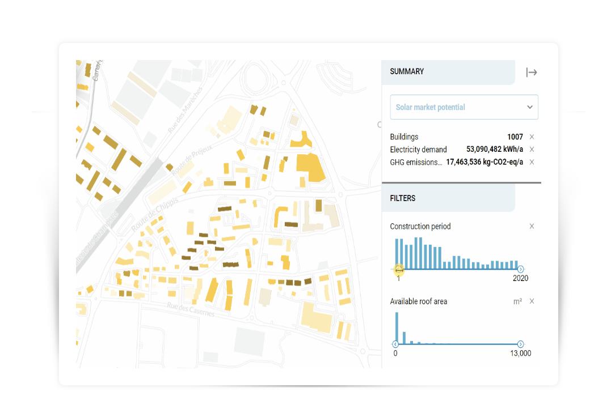Click the truncated GHG emissions label

(x=416, y=162)
